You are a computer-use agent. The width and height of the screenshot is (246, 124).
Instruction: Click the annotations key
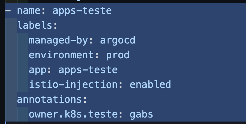(x=49, y=99)
